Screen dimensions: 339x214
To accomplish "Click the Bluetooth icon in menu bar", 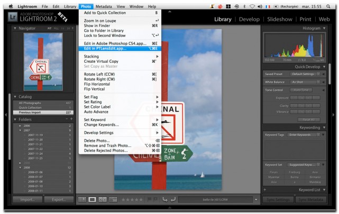I will click(x=244, y=6).
